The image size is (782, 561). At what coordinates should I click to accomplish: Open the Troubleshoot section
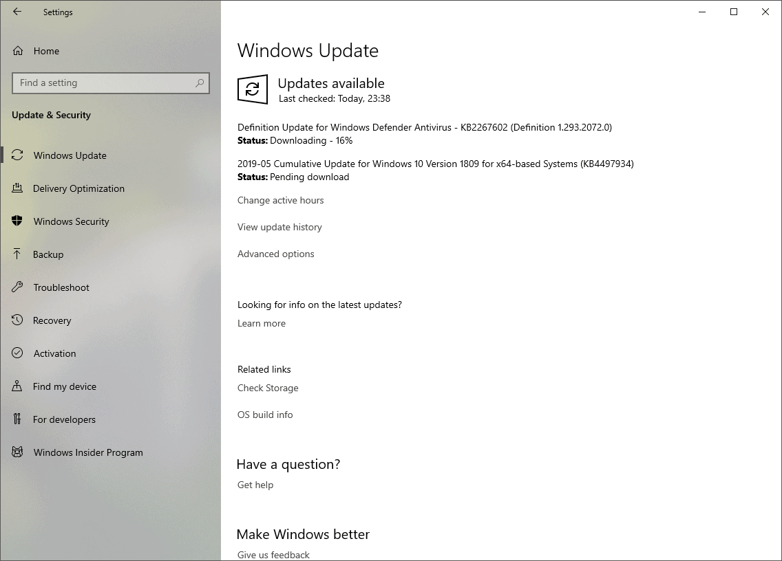[x=110, y=287]
